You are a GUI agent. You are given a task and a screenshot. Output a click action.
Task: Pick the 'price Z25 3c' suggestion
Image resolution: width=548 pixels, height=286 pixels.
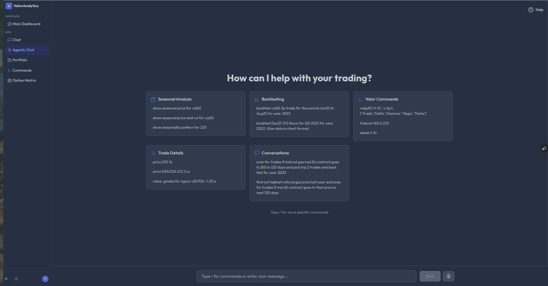coord(163,162)
